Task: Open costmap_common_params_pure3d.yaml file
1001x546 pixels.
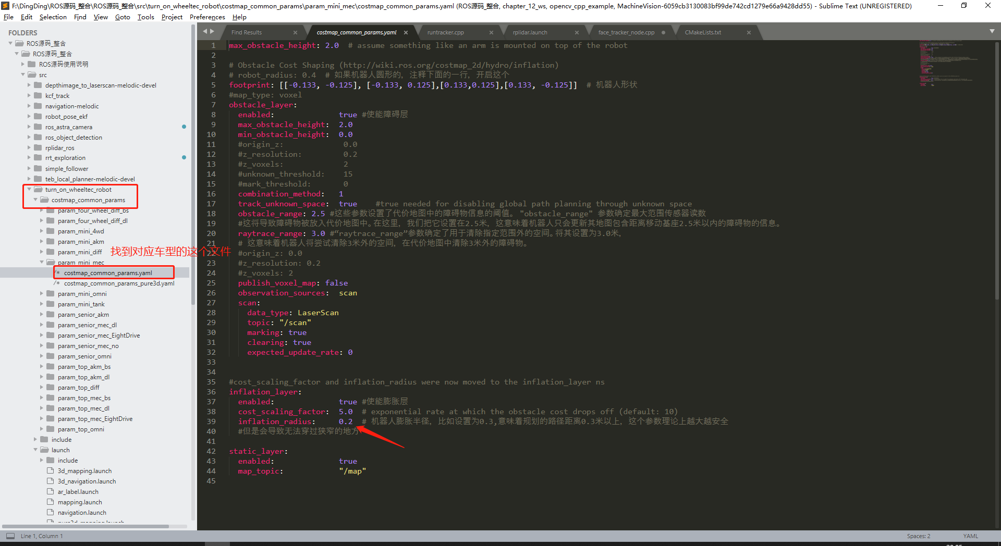Action: coord(119,283)
